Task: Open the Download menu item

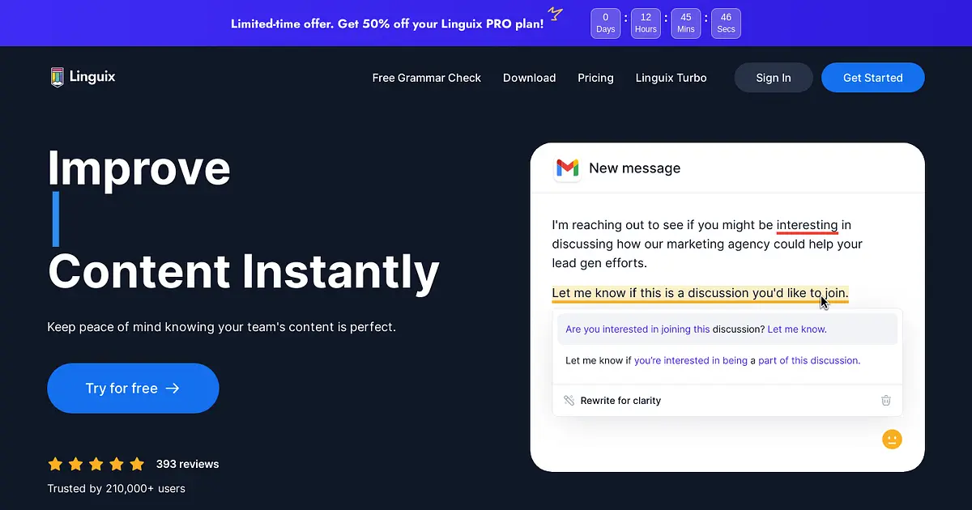Action: pyautogui.click(x=529, y=78)
